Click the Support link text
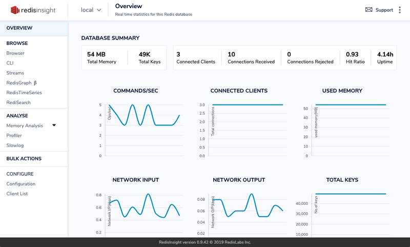Screen dimensions: 410x247 tap(384, 10)
